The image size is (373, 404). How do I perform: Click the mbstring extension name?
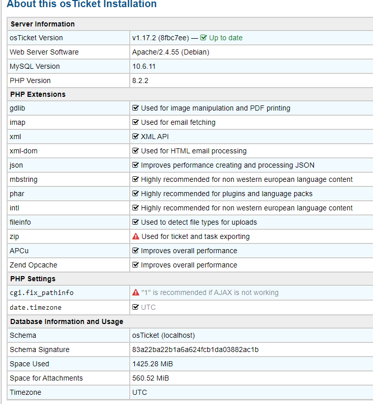point(23,179)
